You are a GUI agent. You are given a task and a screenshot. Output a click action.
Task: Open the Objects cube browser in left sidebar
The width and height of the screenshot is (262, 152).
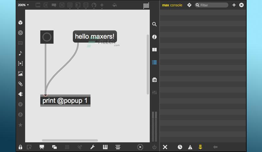pos(20,22)
